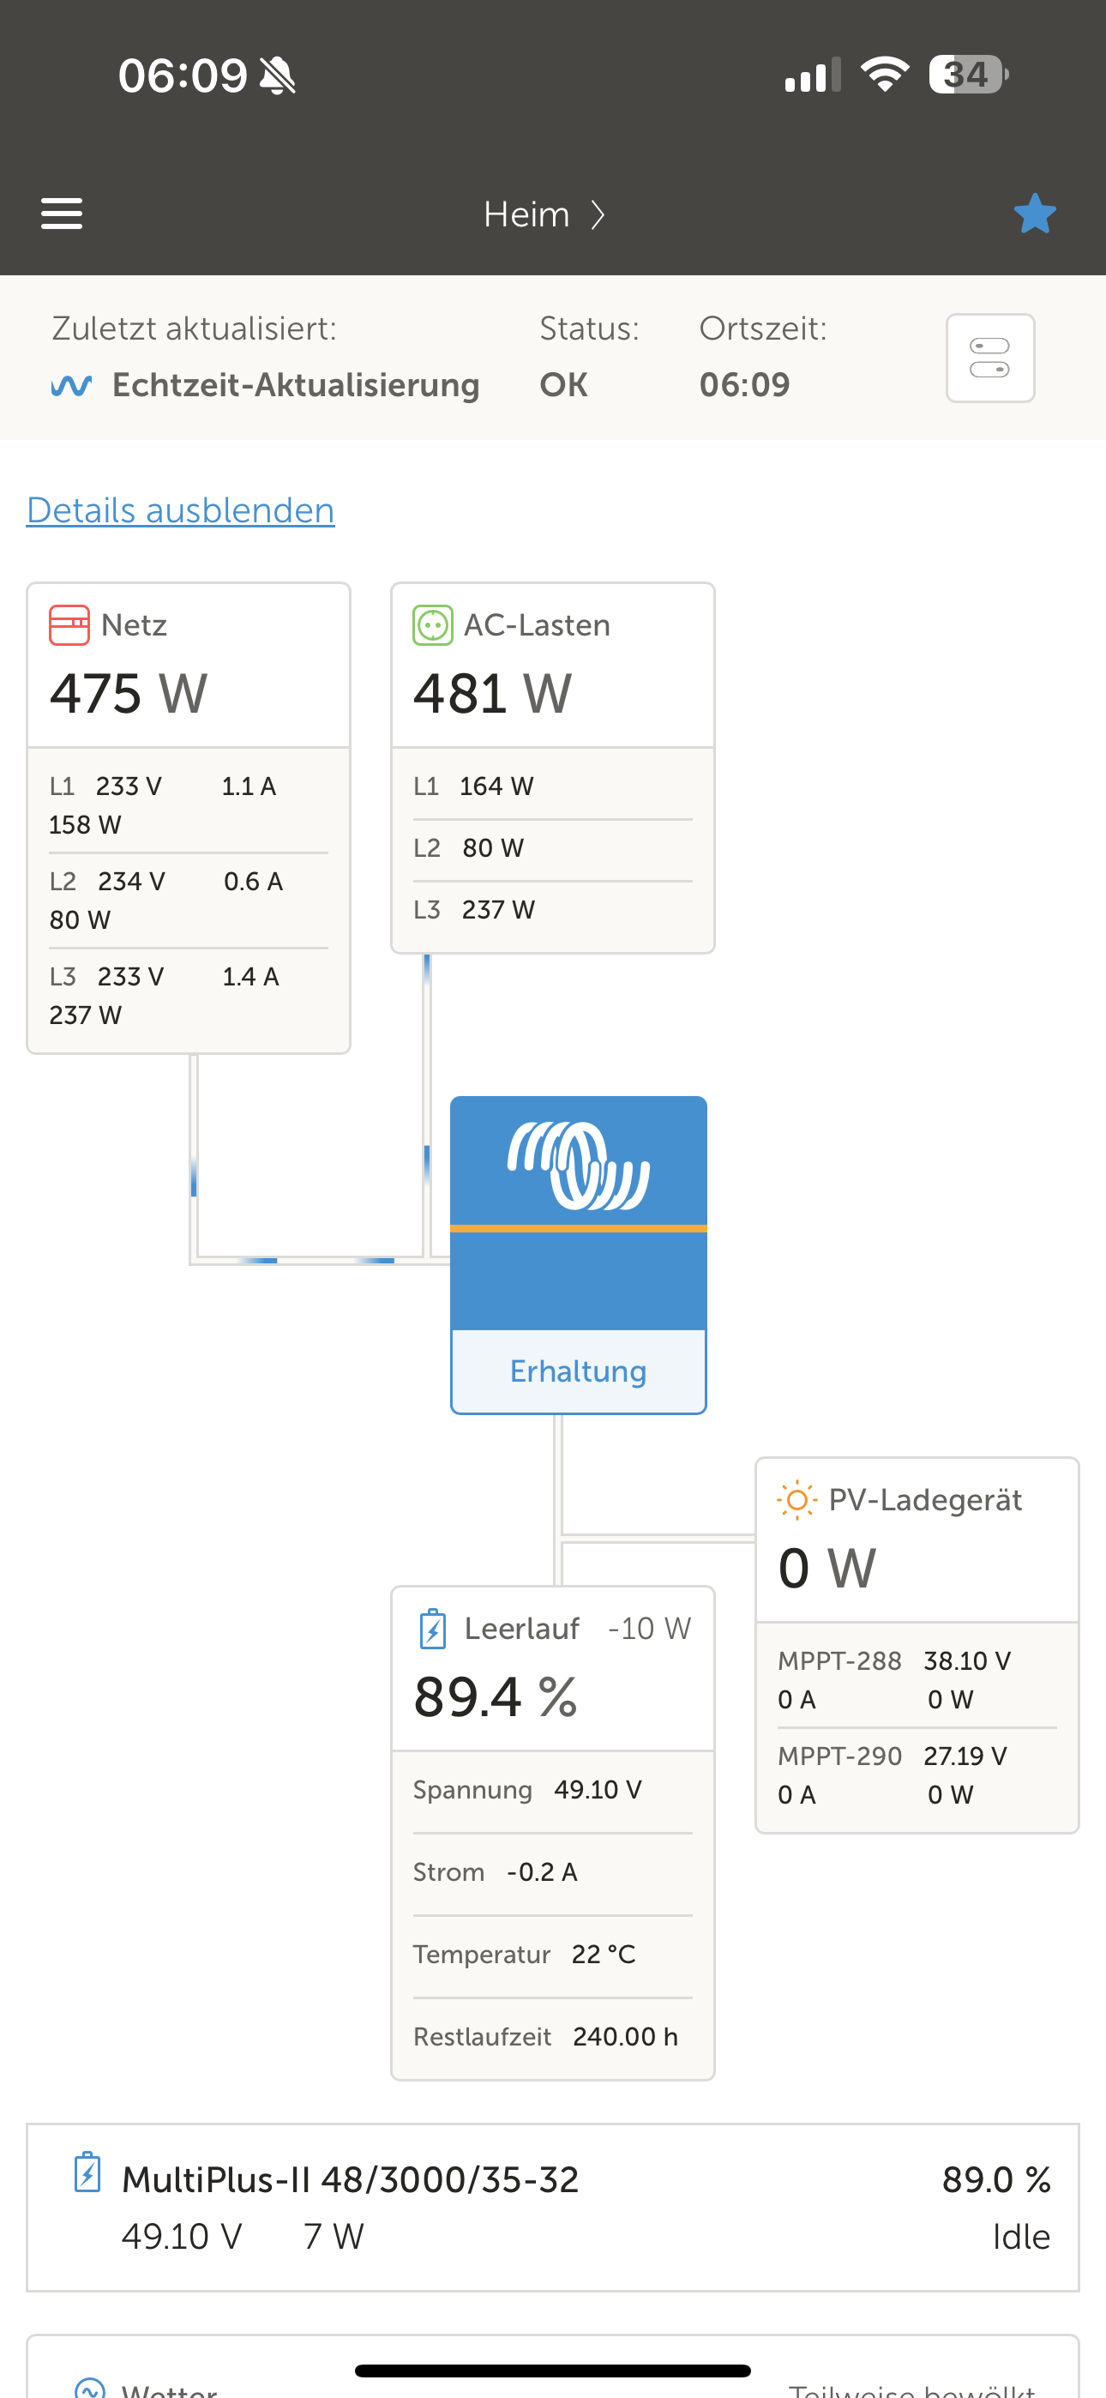Open the controls toggle switches button
The image size is (1106, 2398).
(x=989, y=358)
